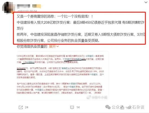Viewport: 149px width, 113px height.
Task: Open the post options chevron menu
Action: [146, 2]
